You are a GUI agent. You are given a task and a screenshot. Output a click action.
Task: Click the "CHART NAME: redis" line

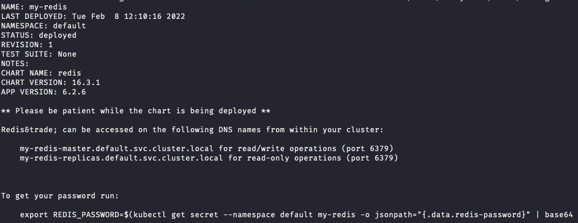(x=41, y=73)
